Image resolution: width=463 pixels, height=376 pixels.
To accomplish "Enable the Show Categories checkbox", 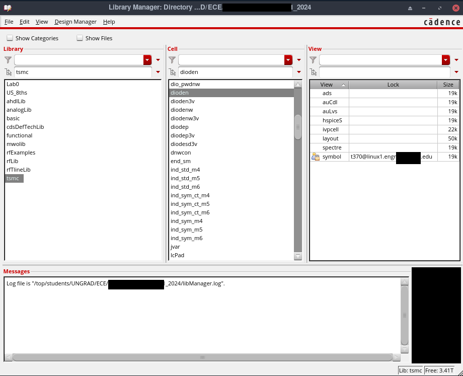I will (x=10, y=38).
